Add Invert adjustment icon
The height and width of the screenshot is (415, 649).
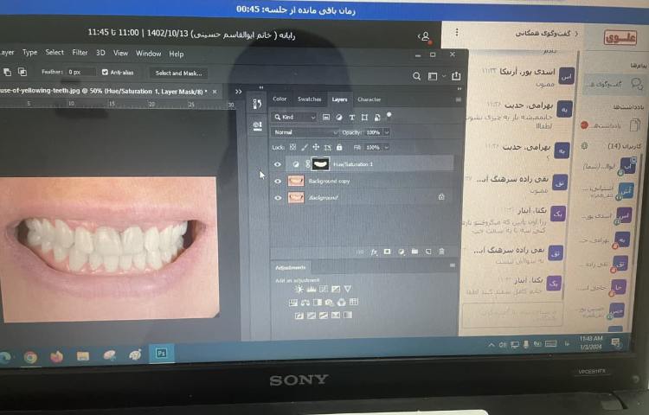(299, 316)
